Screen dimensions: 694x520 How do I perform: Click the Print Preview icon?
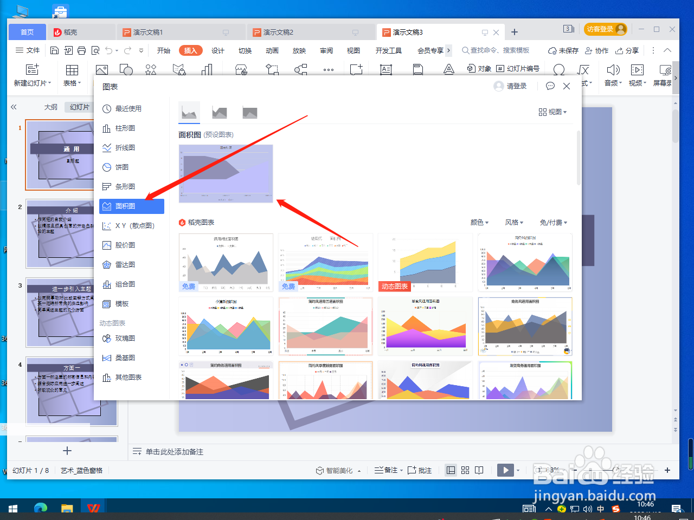pyautogui.click(x=95, y=50)
